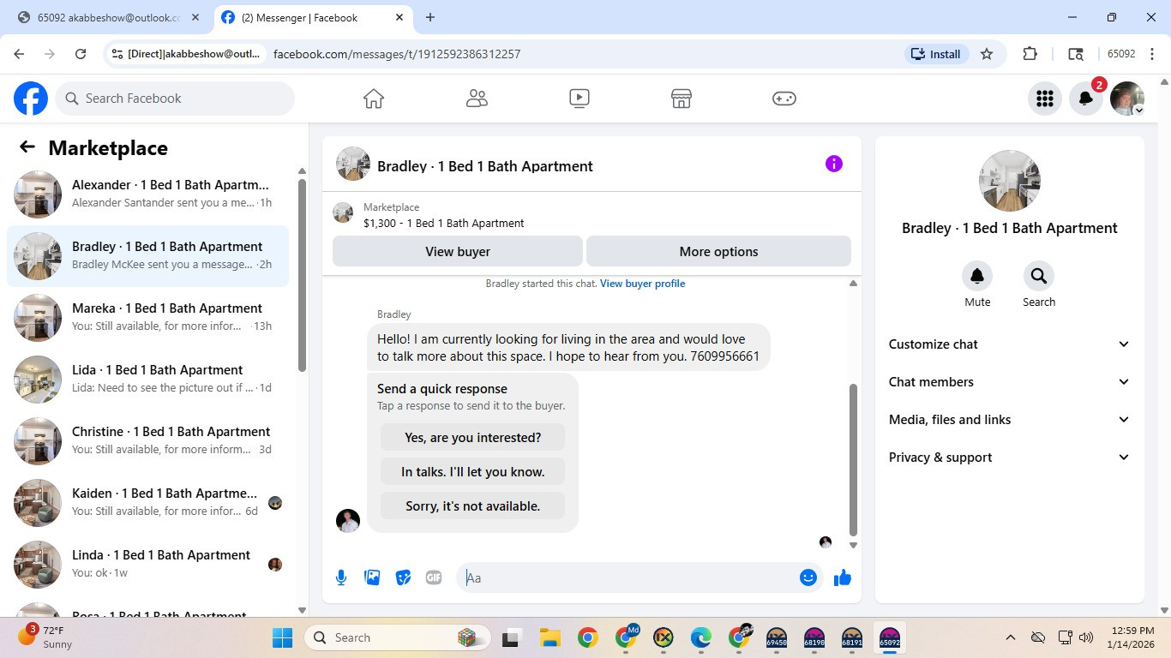Click the Install app button in address bar
1171x658 pixels.
[936, 54]
